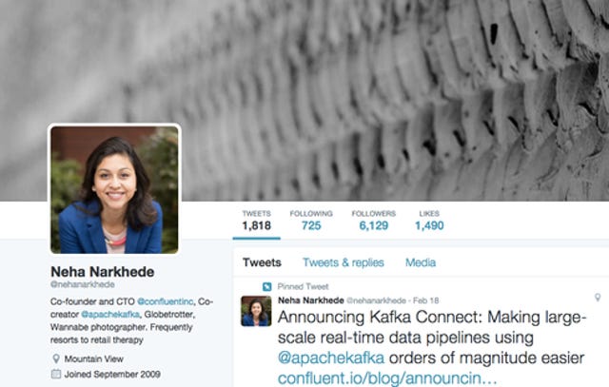Open Neha Narkhede's large profile photo

[114, 189]
